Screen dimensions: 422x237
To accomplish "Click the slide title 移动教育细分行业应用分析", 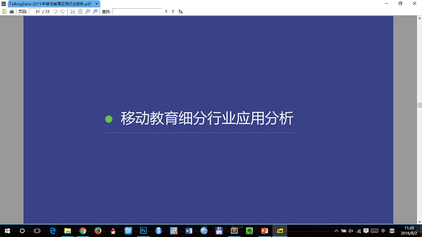I will [207, 118].
